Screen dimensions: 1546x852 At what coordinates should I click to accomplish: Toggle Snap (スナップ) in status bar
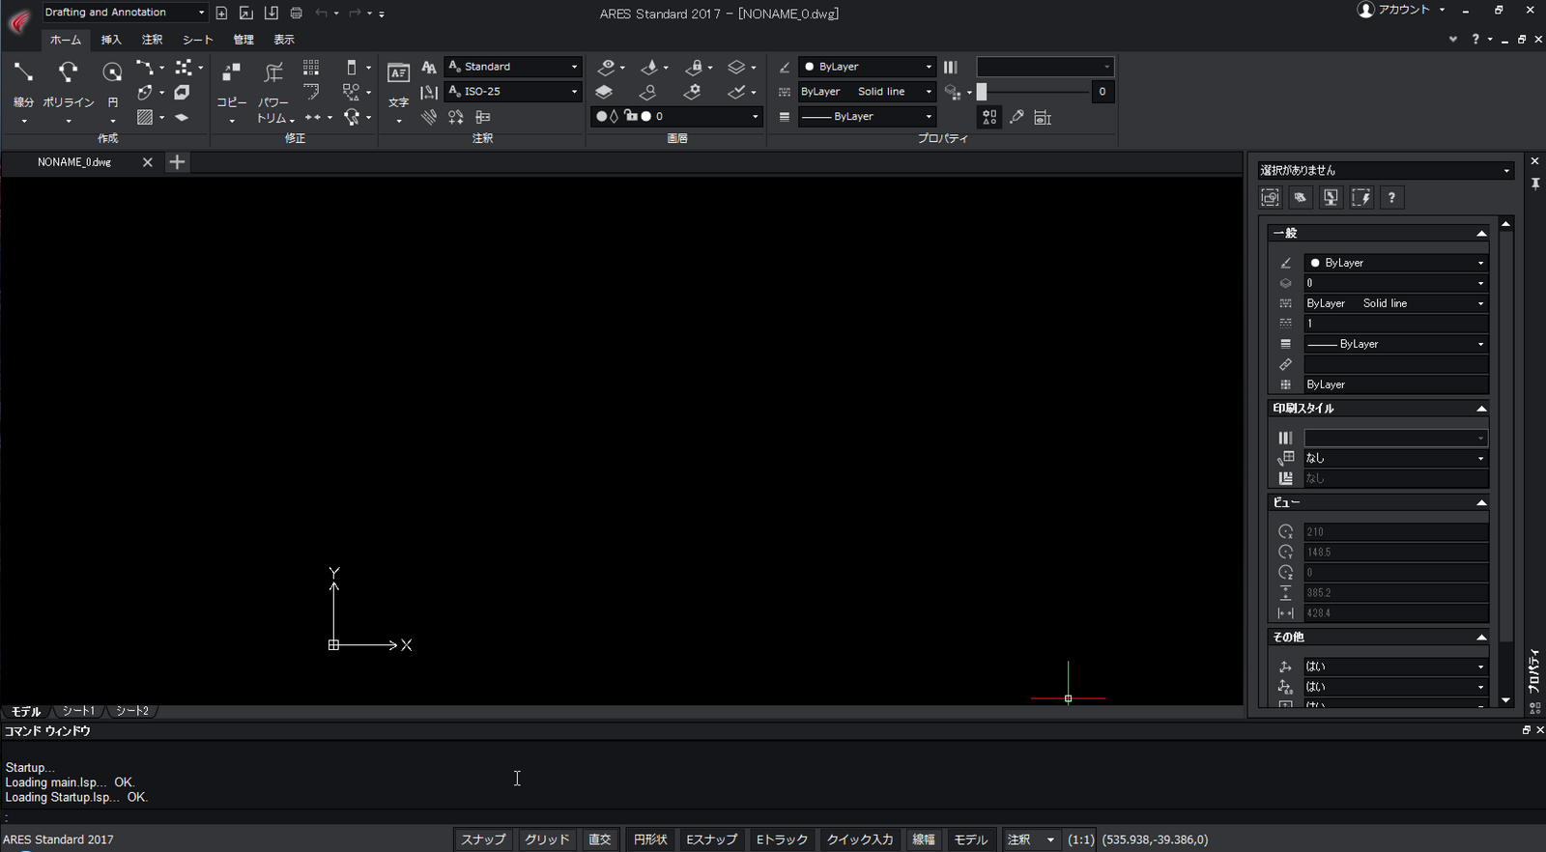click(x=483, y=839)
